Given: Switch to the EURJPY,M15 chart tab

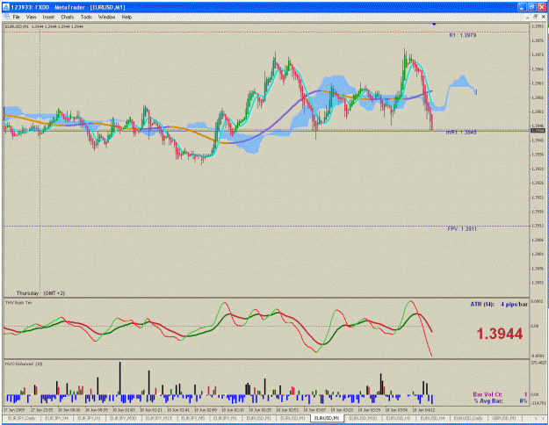Looking at the screenshot, I should click(x=159, y=418).
